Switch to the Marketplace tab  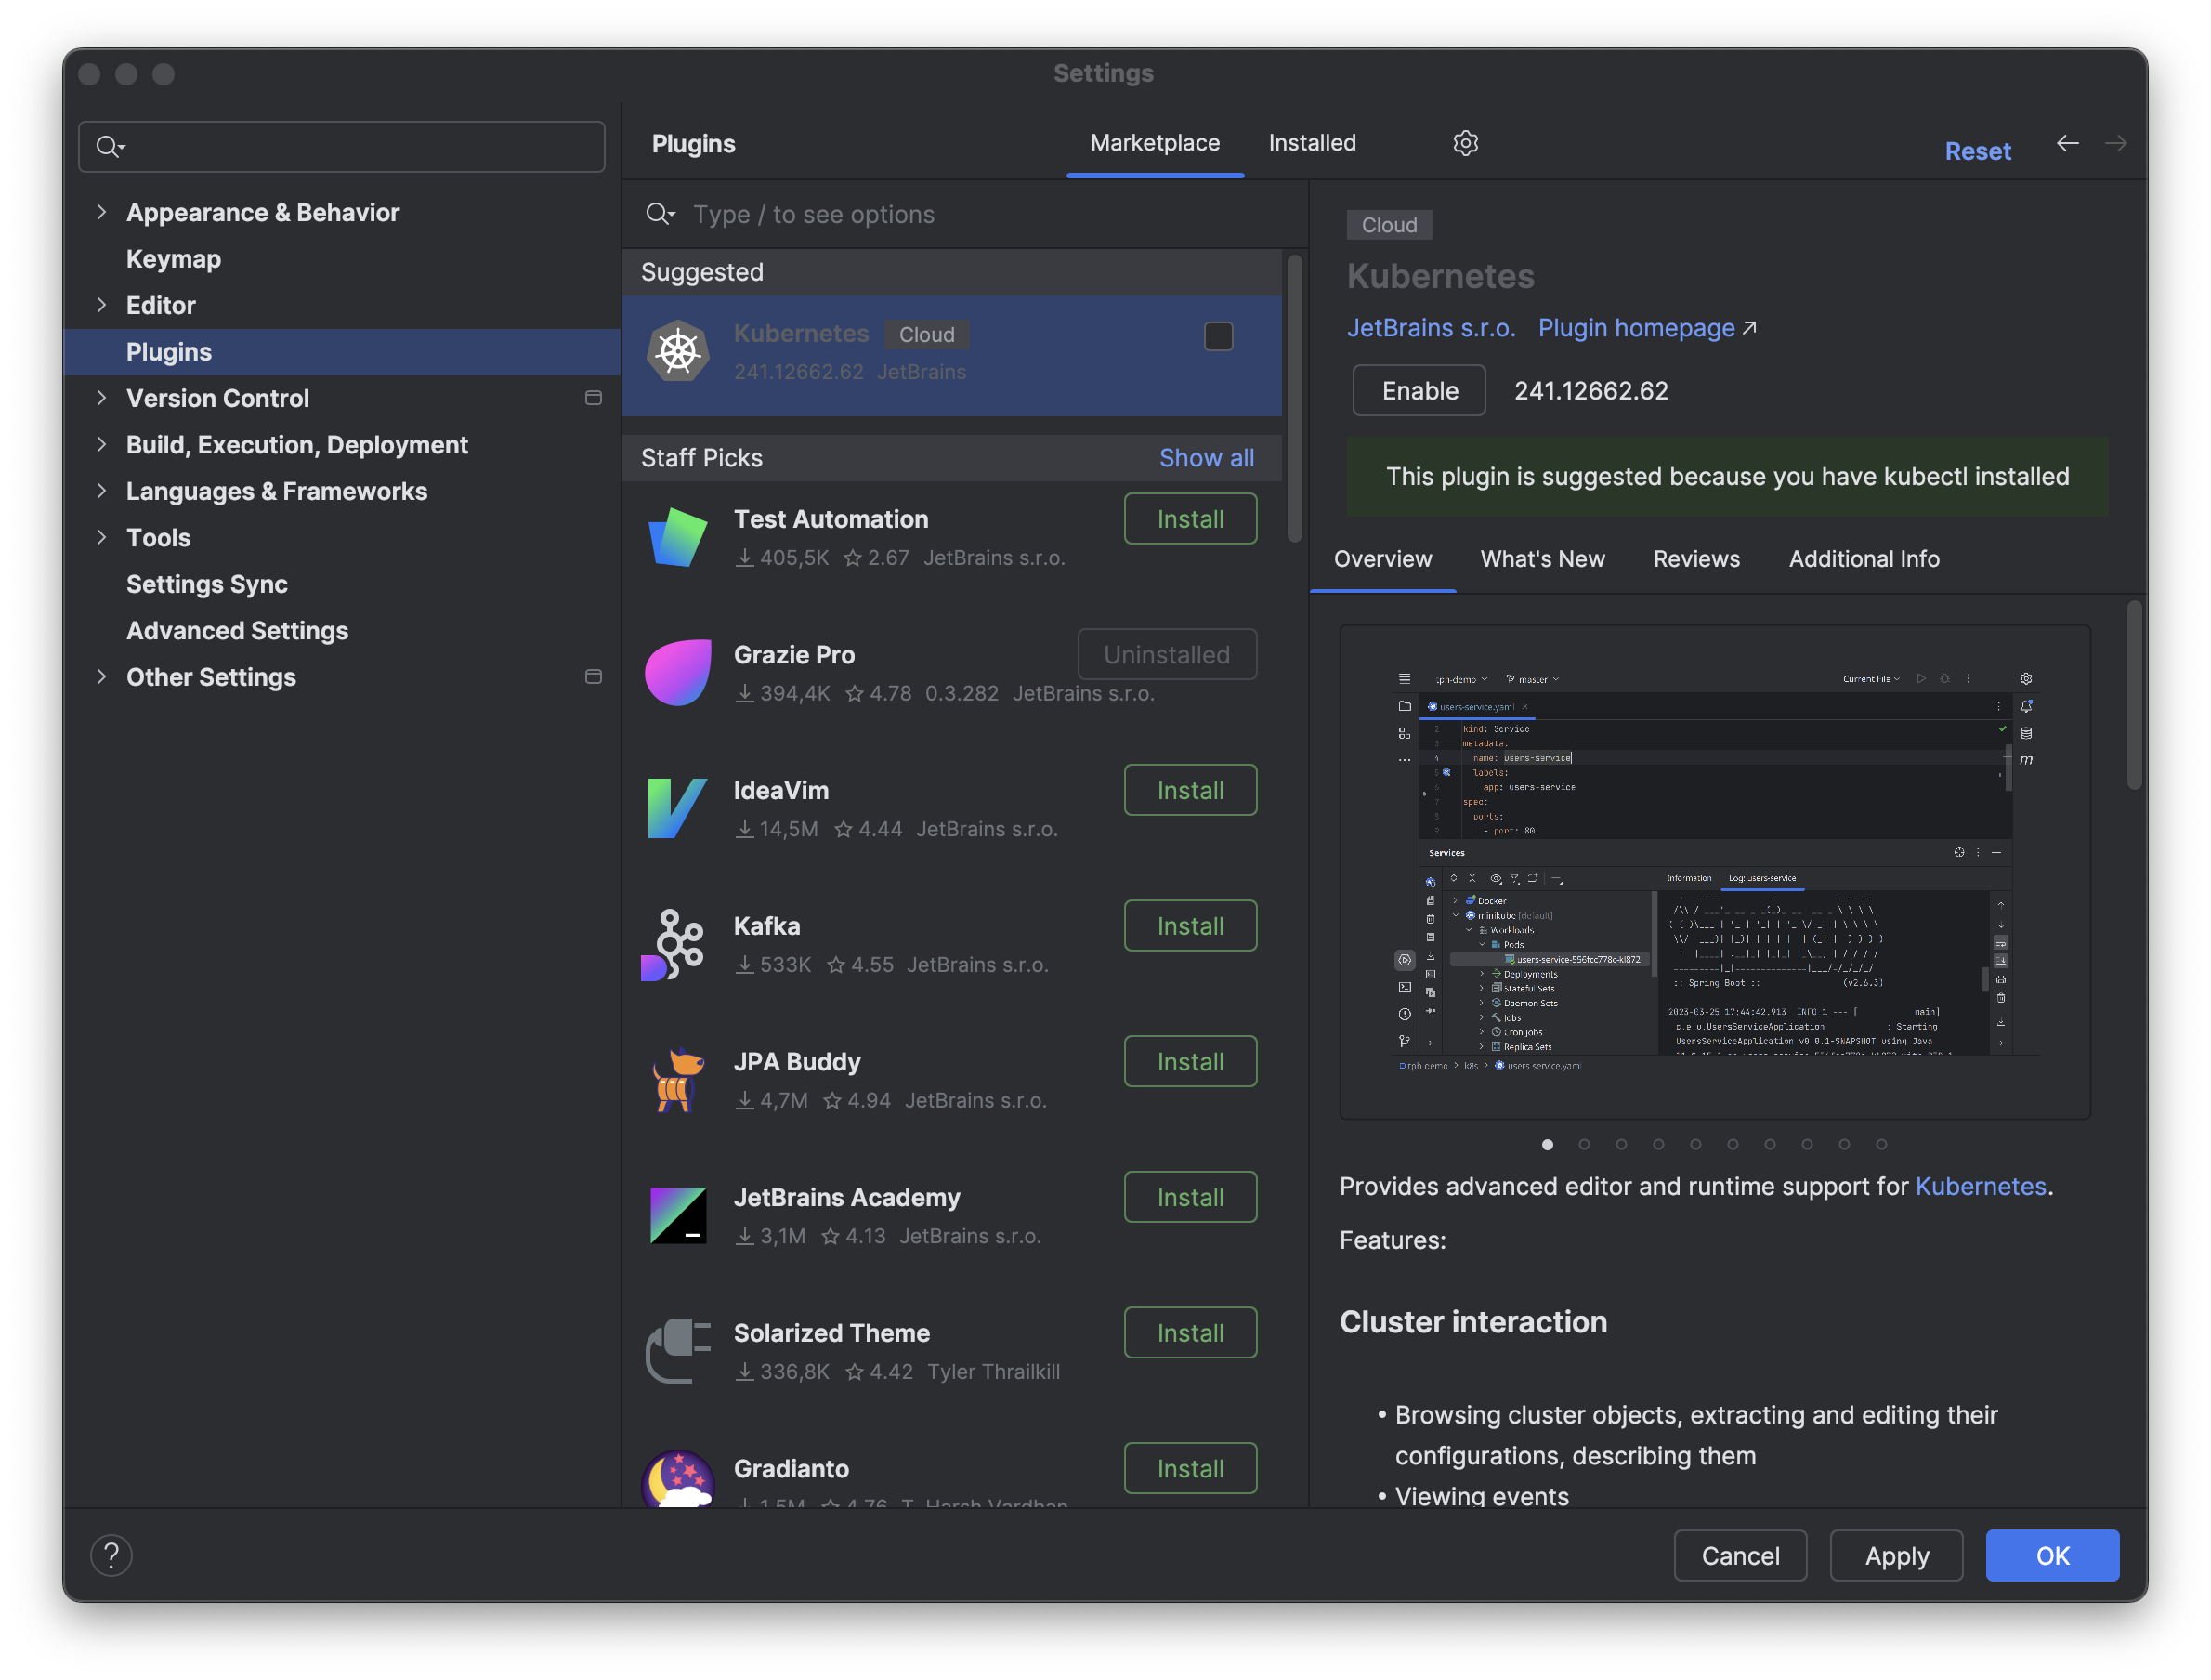click(x=1155, y=143)
